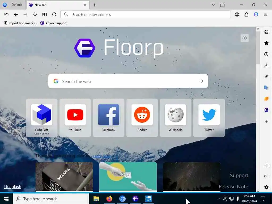The image size is (272, 204).
Task: Click Import bookmarks in bookmarks bar
Action: pyautogui.click(x=20, y=23)
